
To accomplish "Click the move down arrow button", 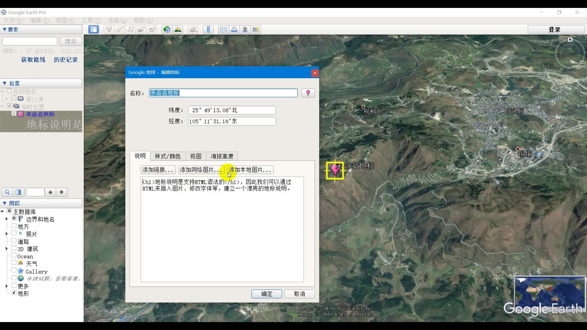I will point(61,192).
